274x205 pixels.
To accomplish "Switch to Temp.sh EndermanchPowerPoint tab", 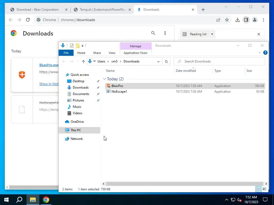I will [x=103, y=10].
